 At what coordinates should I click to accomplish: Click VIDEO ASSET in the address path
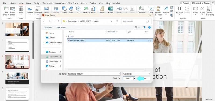click(85, 21)
